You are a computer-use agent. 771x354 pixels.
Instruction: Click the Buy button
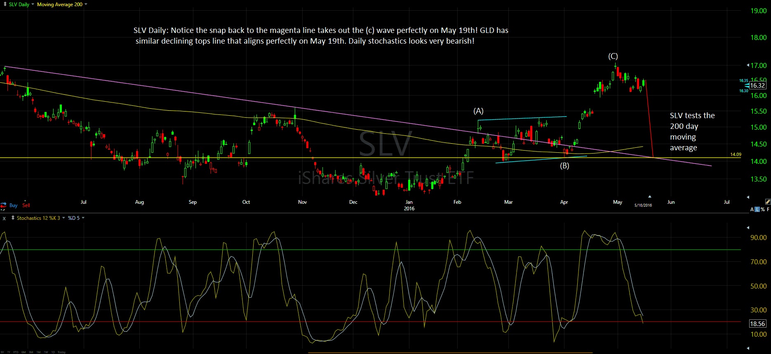coord(14,205)
